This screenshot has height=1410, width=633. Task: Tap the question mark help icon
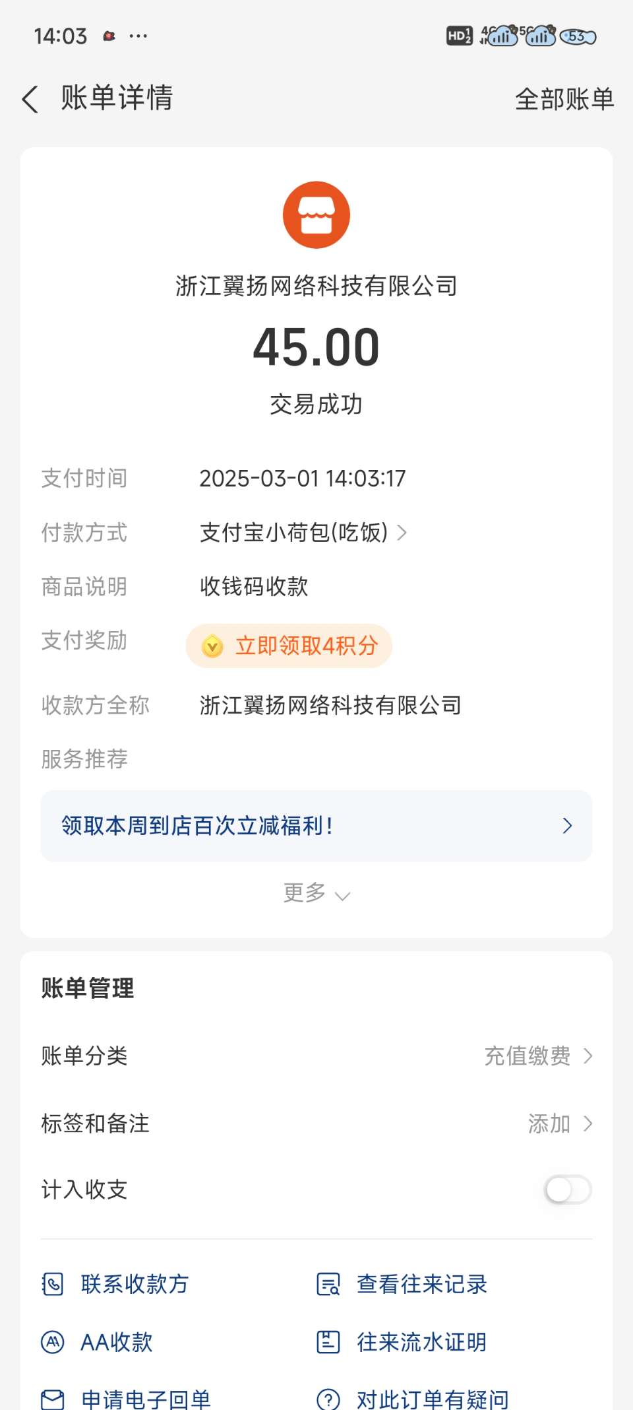click(x=328, y=1399)
